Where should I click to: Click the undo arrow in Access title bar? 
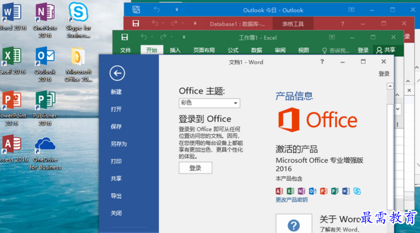(x=155, y=23)
